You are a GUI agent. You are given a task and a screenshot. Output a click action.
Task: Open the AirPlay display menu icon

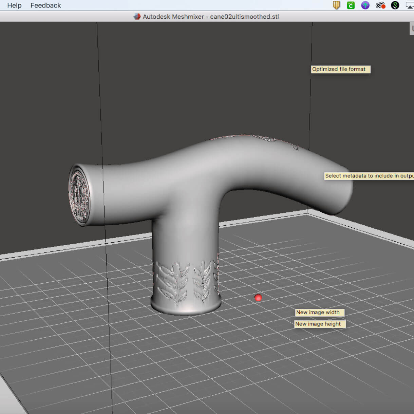(x=410, y=5)
